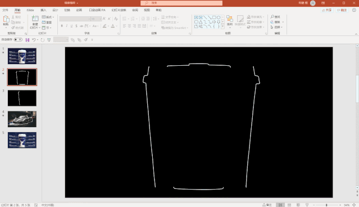359x207 pixels.
Task: Select the text box shape in gallery
Action: [196, 17]
